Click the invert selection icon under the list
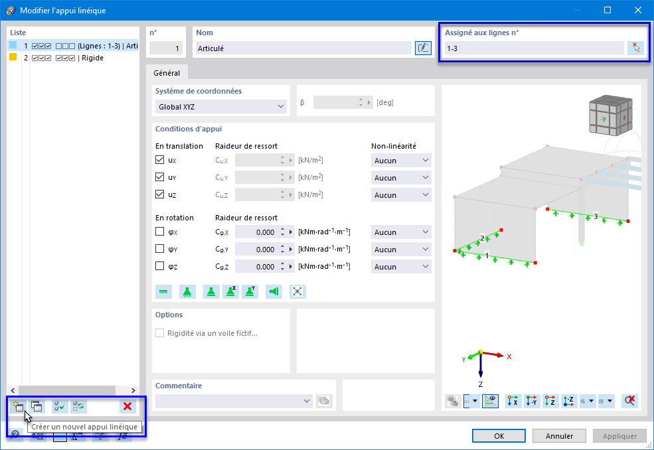Screen dimensions: 654x450 pyautogui.click(x=78, y=406)
